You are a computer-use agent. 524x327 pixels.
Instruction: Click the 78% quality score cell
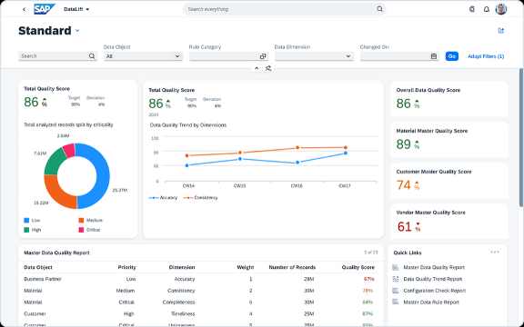click(368, 291)
